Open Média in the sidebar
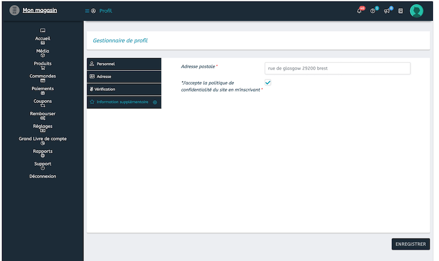Image resolution: width=439 pixels, height=261 pixels. pos(43,51)
